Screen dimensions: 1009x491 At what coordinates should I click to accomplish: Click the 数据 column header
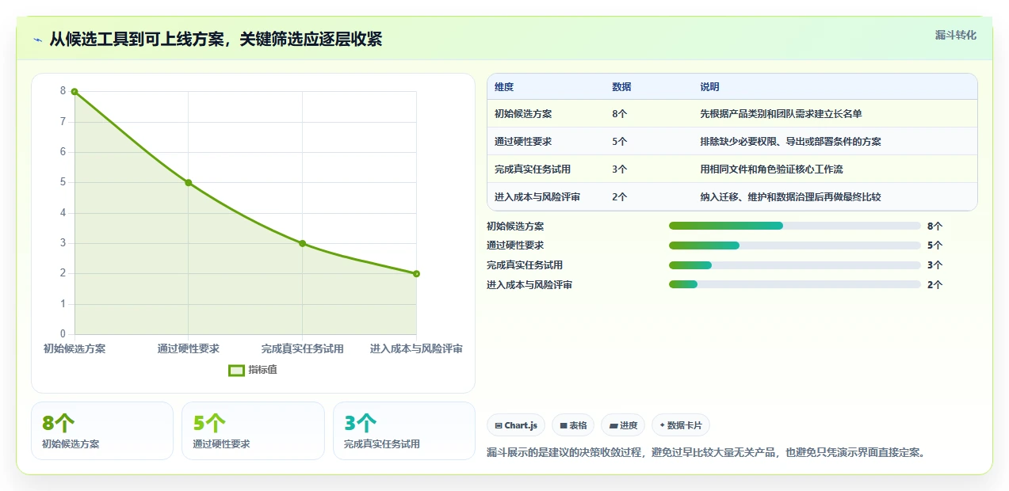coord(621,87)
